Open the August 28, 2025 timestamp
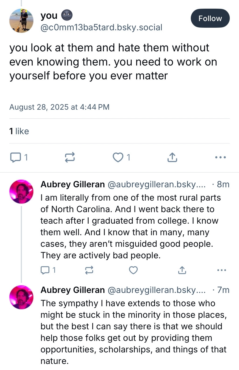Viewport: 239px width, 370px height. [59, 107]
